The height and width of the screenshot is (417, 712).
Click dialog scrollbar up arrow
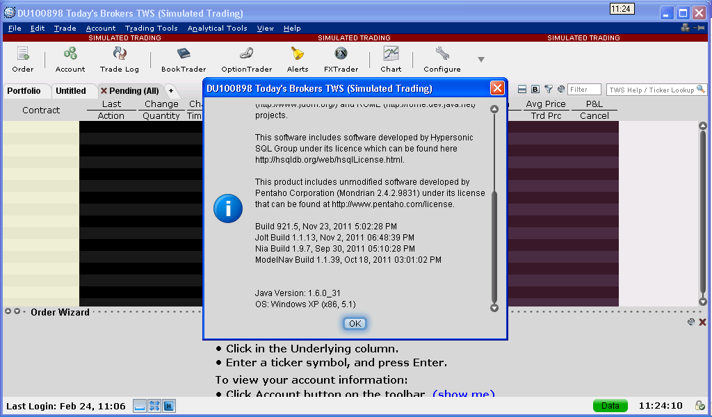494,109
